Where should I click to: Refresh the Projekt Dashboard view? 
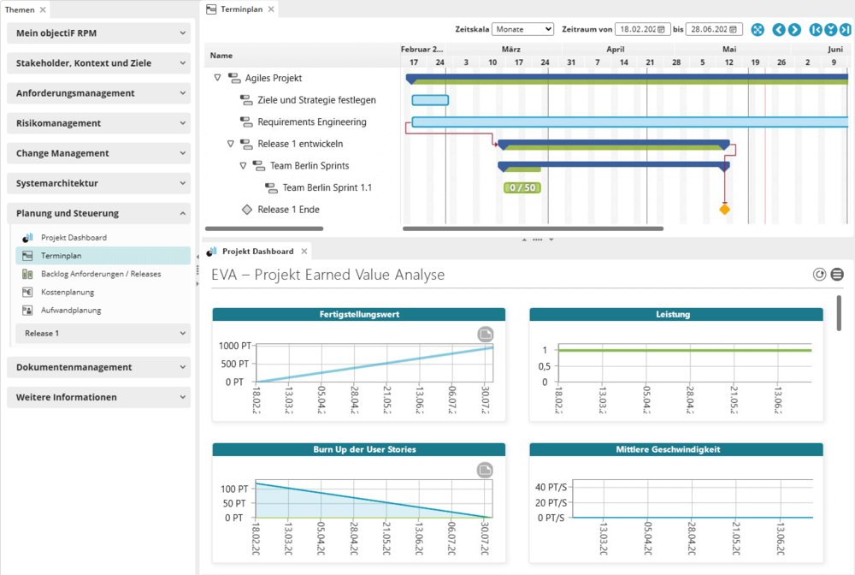[819, 275]
